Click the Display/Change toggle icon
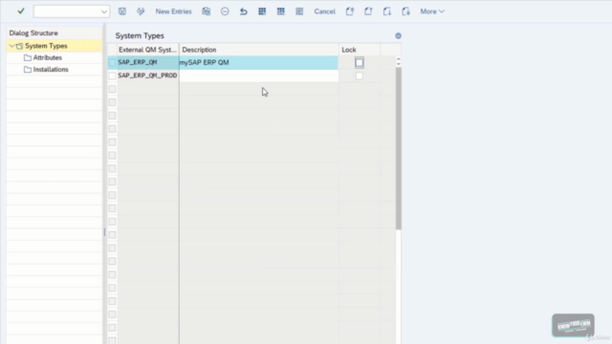The image size is (612, 344). (x=141, y=11)
